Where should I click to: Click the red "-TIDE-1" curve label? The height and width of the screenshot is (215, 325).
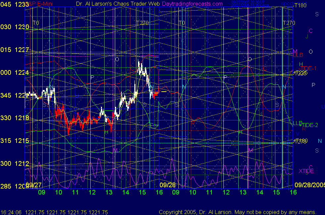tap(307, 68)
